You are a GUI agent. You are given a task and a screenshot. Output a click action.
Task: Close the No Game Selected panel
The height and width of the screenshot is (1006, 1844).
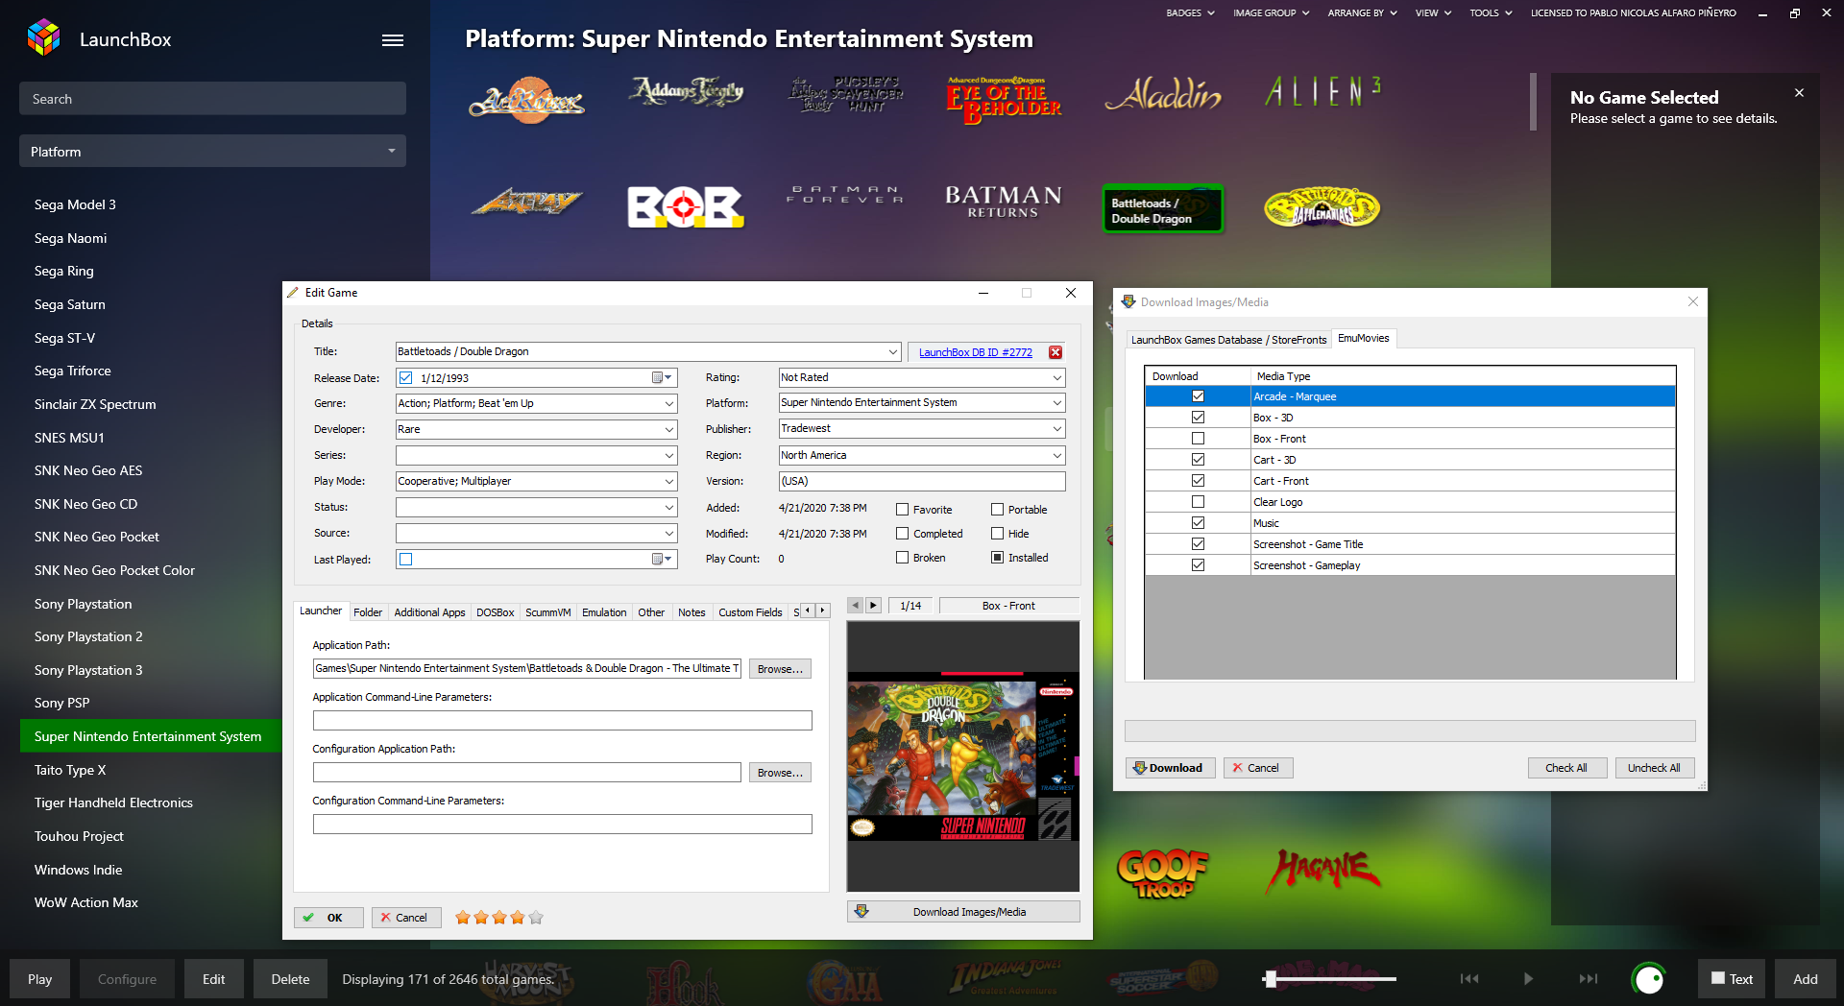1799,93
